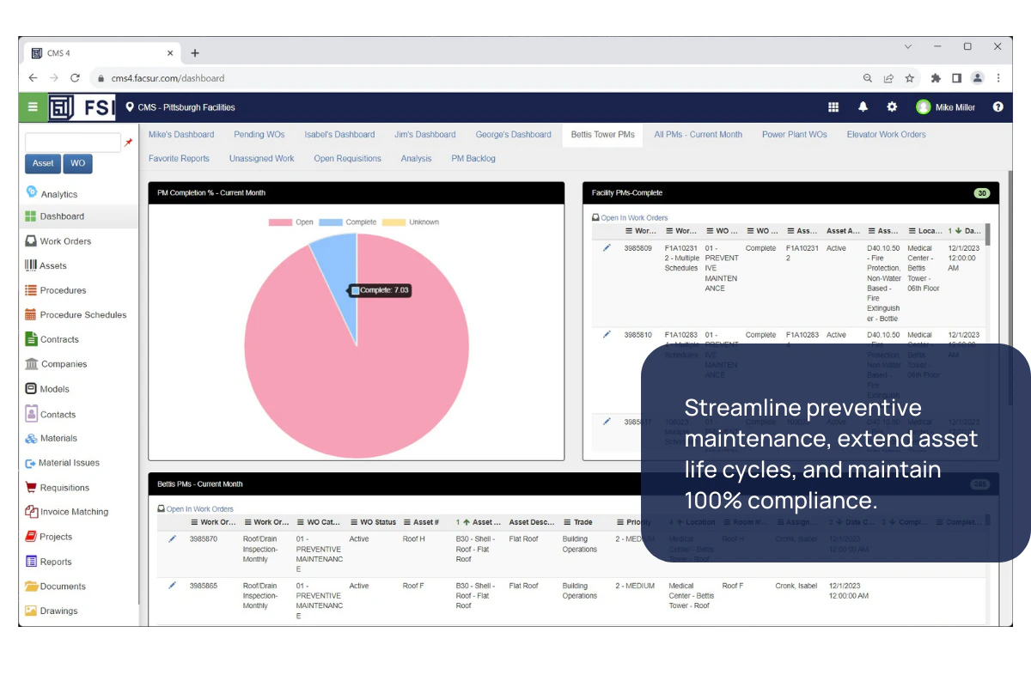The image size is (1031, 687).
Task: Click the Asset search button
Action: (42, 163)
